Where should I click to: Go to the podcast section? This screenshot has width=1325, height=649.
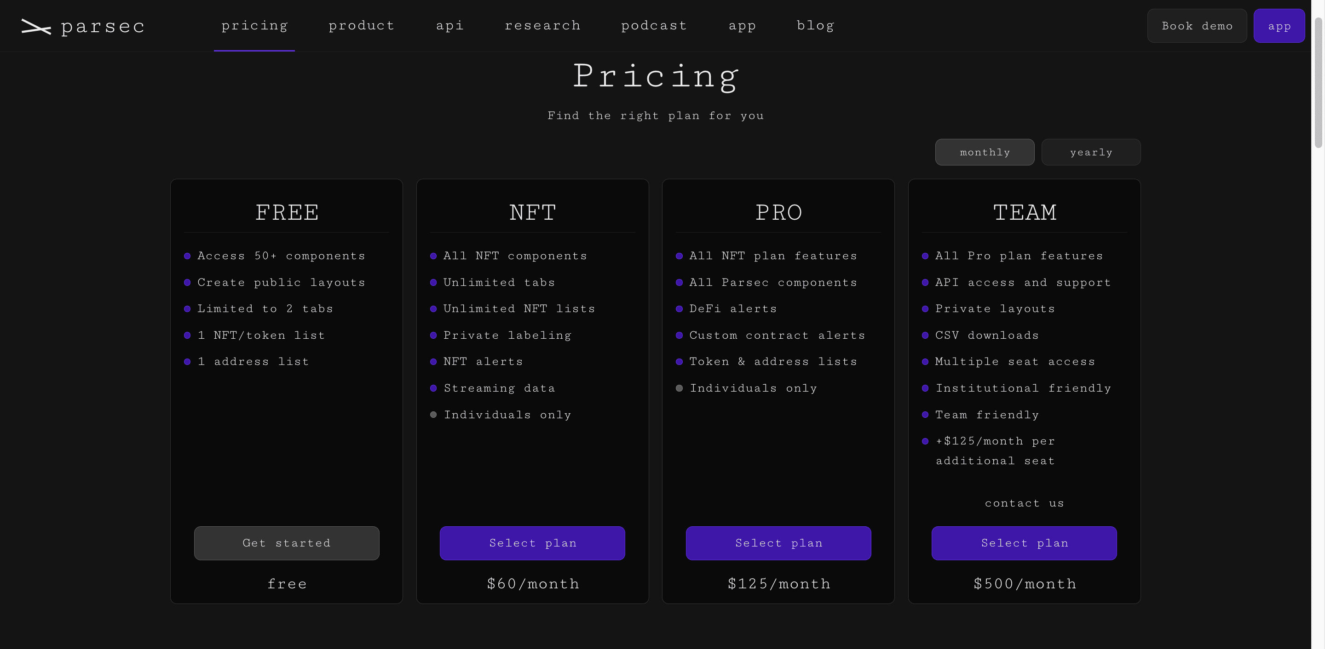654,25
